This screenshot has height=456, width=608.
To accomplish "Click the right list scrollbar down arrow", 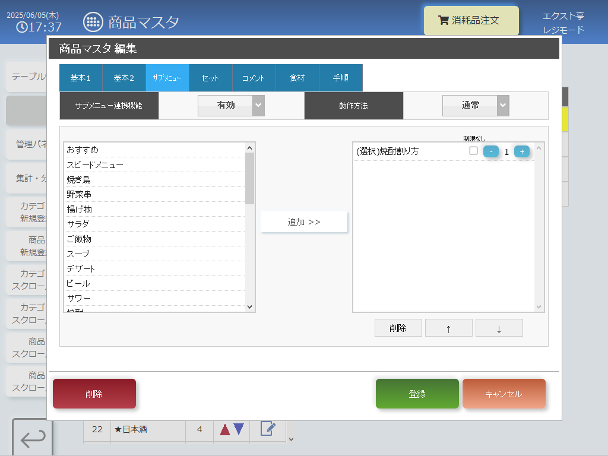I will point(539,307).
